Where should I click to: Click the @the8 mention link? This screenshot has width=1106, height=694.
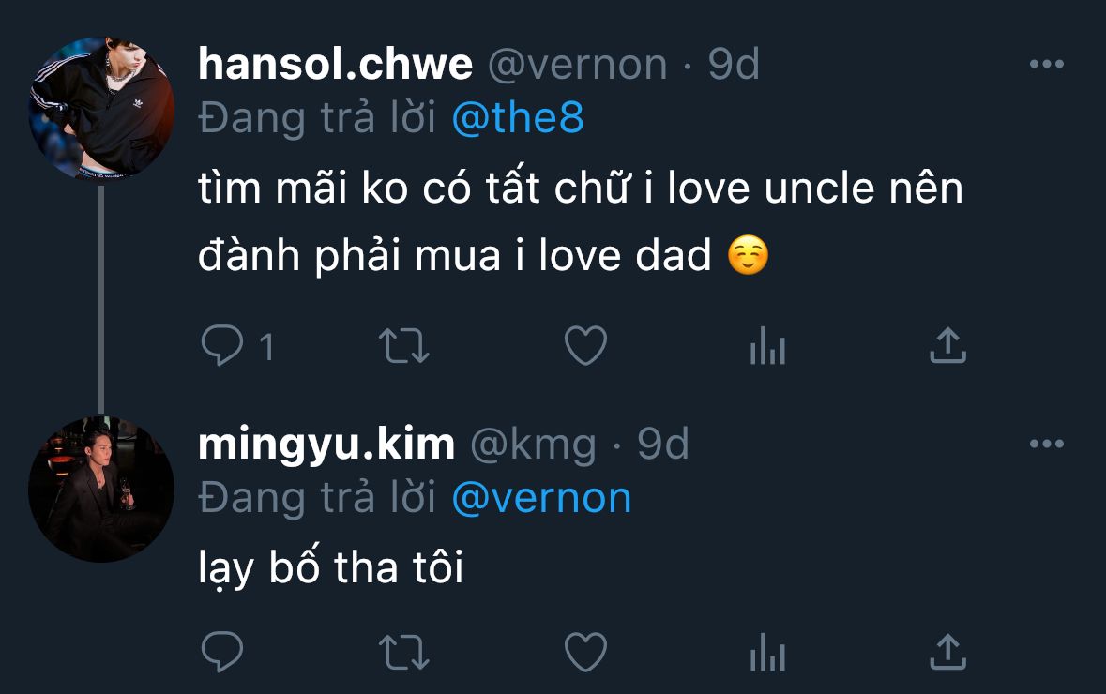(517, 118)
